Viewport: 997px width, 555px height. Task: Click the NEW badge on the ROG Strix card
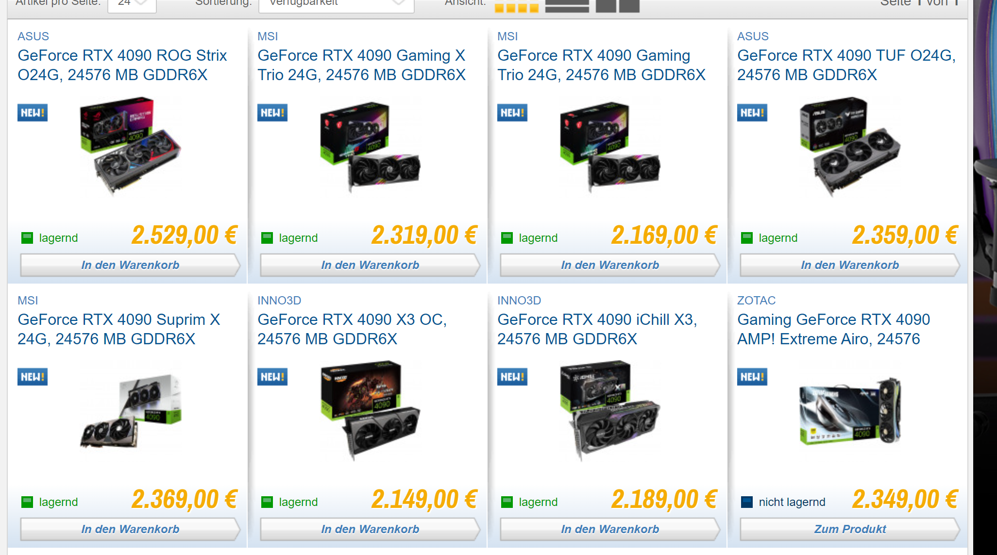(x=33, y=113)
